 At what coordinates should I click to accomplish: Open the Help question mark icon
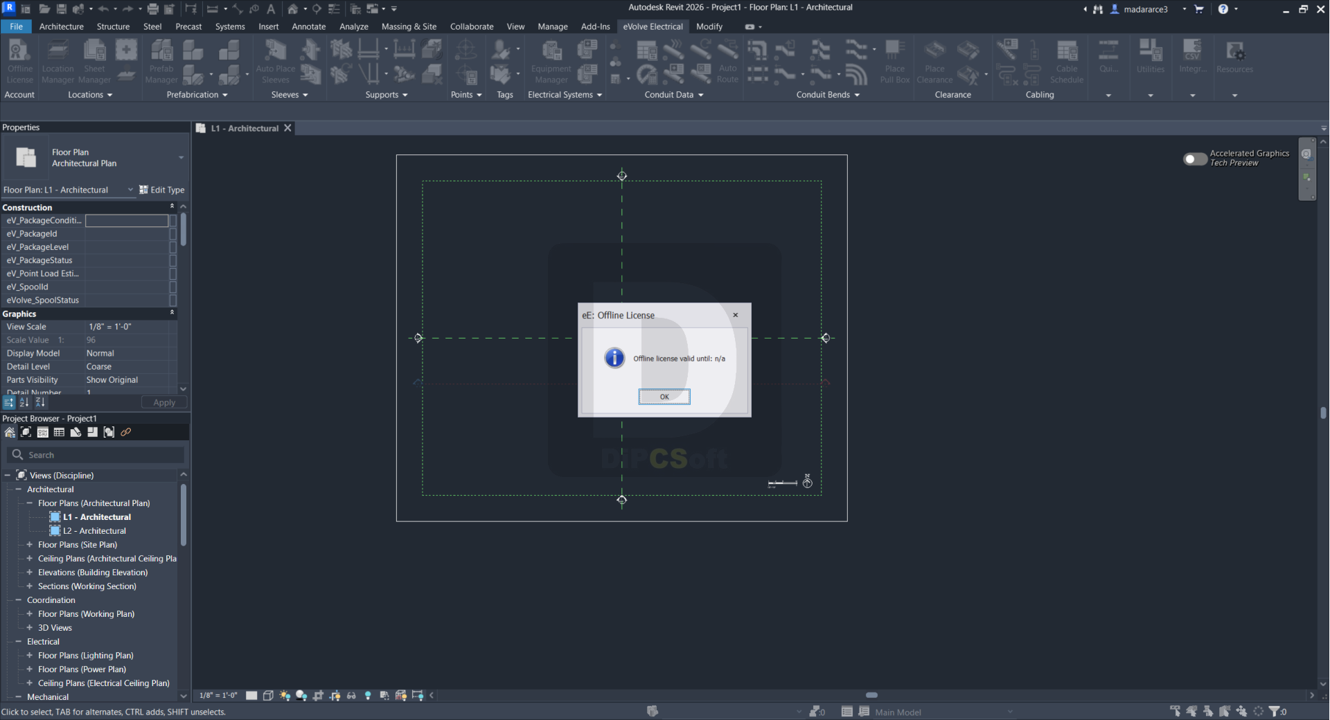click(x=1223, y=9)
